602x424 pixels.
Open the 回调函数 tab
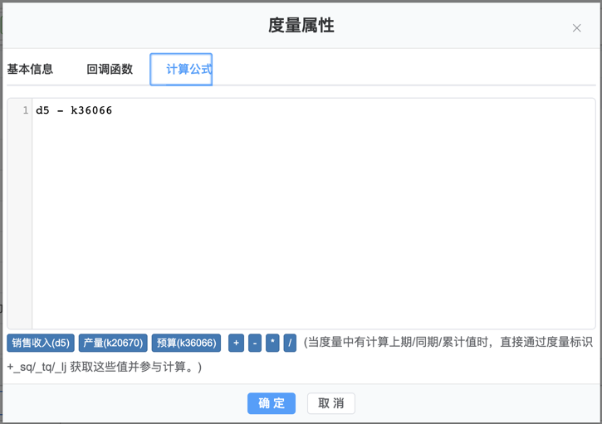tap(110, 70)
